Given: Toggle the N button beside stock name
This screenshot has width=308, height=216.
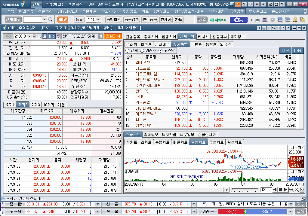Looking at the screenshot, I should pyautogui.click(x=101, y=36).
